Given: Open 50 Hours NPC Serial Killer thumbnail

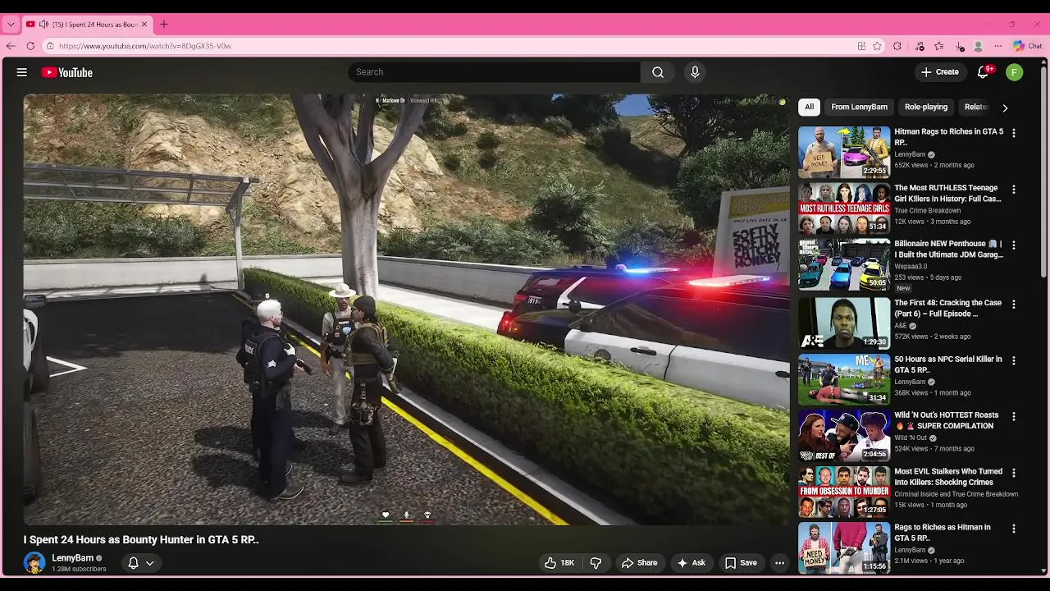Looking at the screenshot, I should (844, 379).
